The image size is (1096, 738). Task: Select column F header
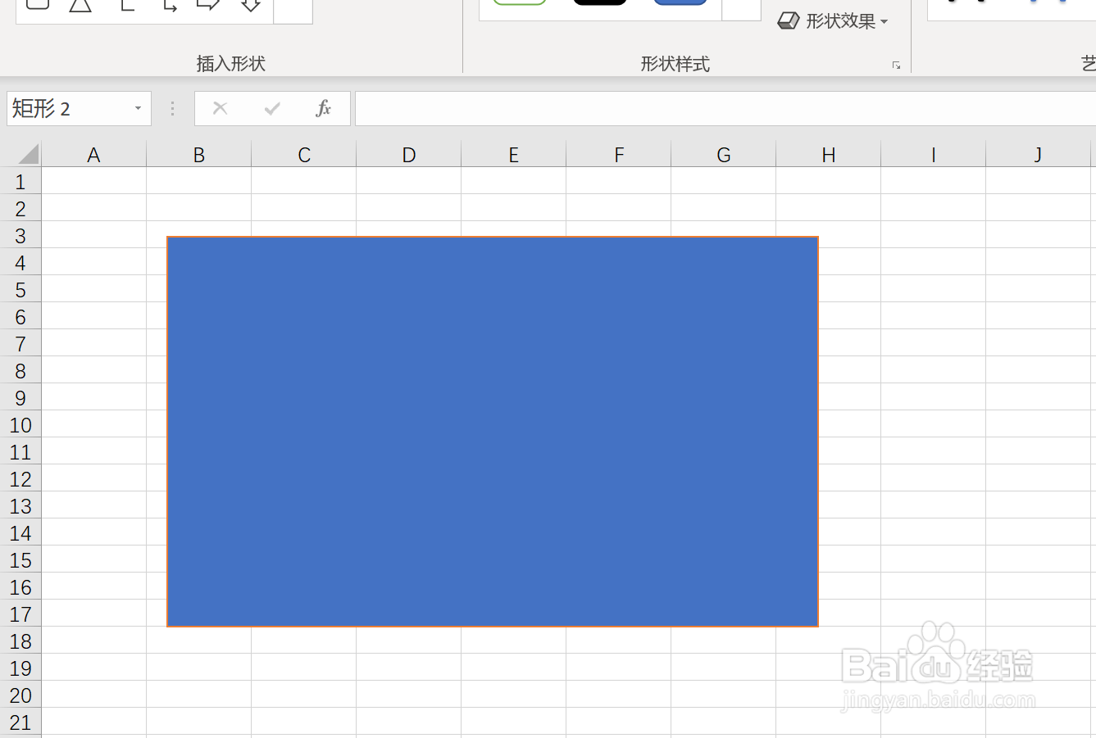tap(618, 155)
